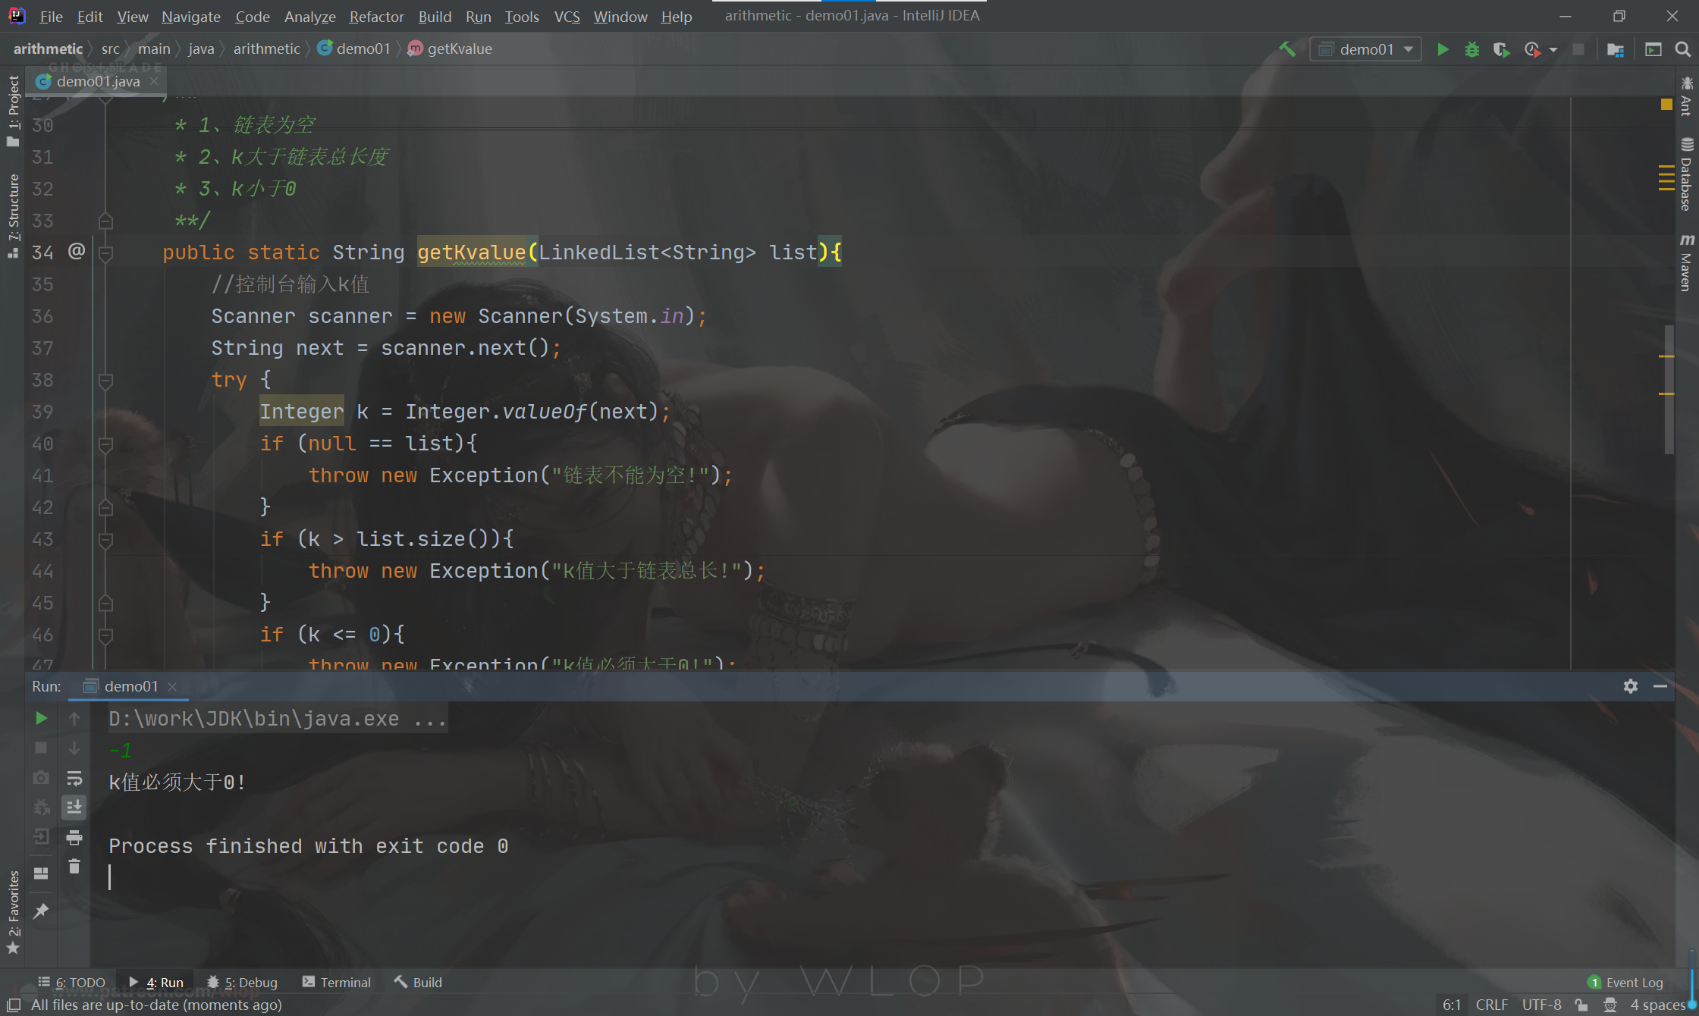Close the demo01.java editor tab
This screenshot has height=1016, width=1699.
click(x=155, y=81)
